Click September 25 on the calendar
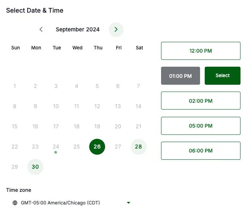The image size is (247, 212). click(x=77, y=147)
